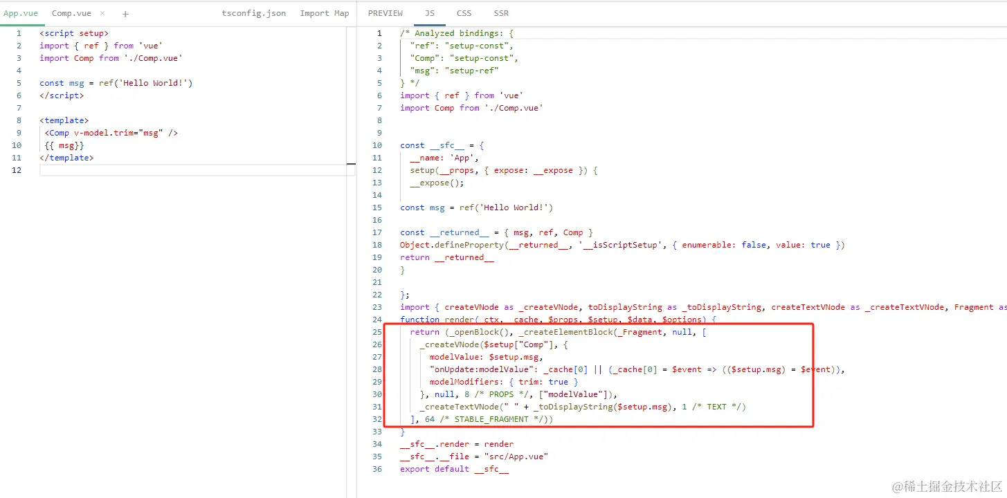Click the closing '</script>' tag line
The width and height of the screenshot is (1007, 498).
click(62, 95)
